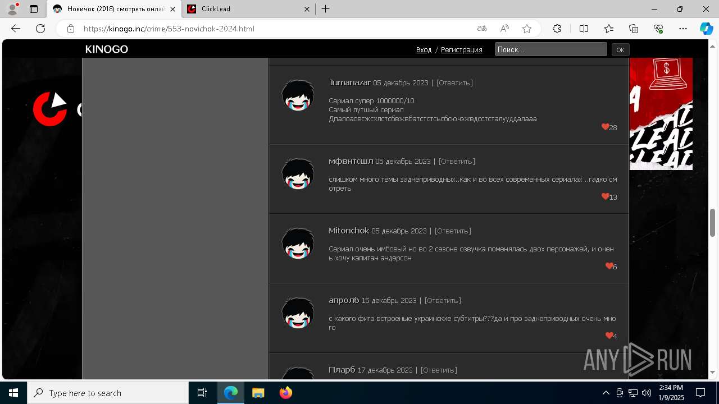Open the volume control icon
This screenshot has width=719, height=404.
(x=646, y=393)
